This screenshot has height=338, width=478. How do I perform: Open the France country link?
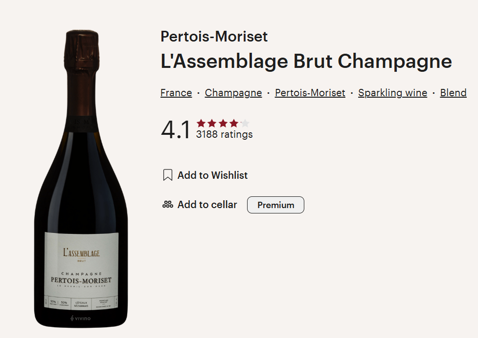click(x=176, y=93)
